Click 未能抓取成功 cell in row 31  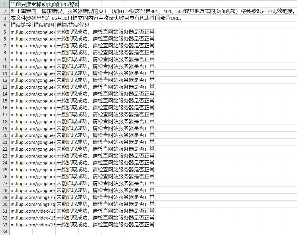click(x=106, y=211)
